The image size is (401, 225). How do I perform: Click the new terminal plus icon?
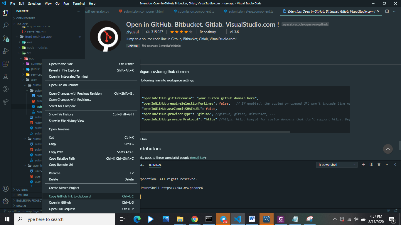363,165
